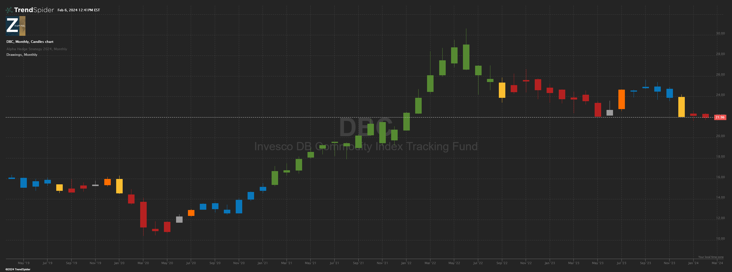732x272 pixels.
Task: Click the Nov '20 date axis label
Action: click(x=239, y=263)
